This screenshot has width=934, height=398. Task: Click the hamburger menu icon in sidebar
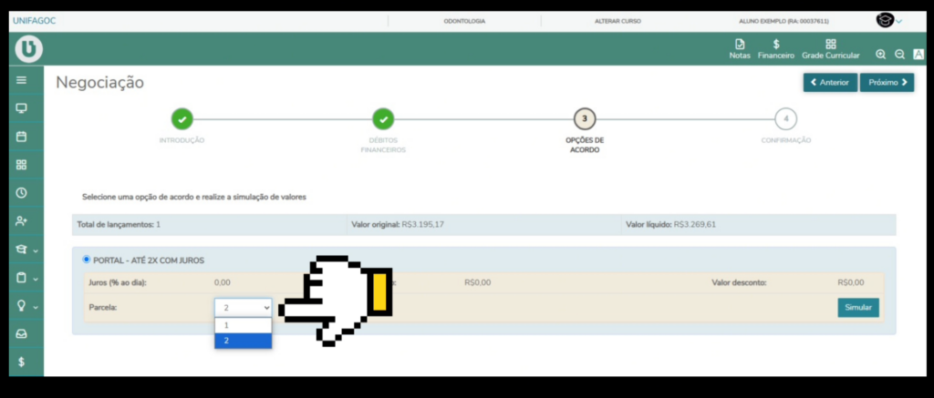22,80
